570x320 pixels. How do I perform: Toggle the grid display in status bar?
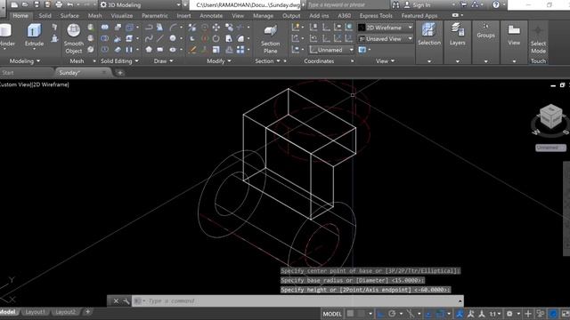pos(350,314)
